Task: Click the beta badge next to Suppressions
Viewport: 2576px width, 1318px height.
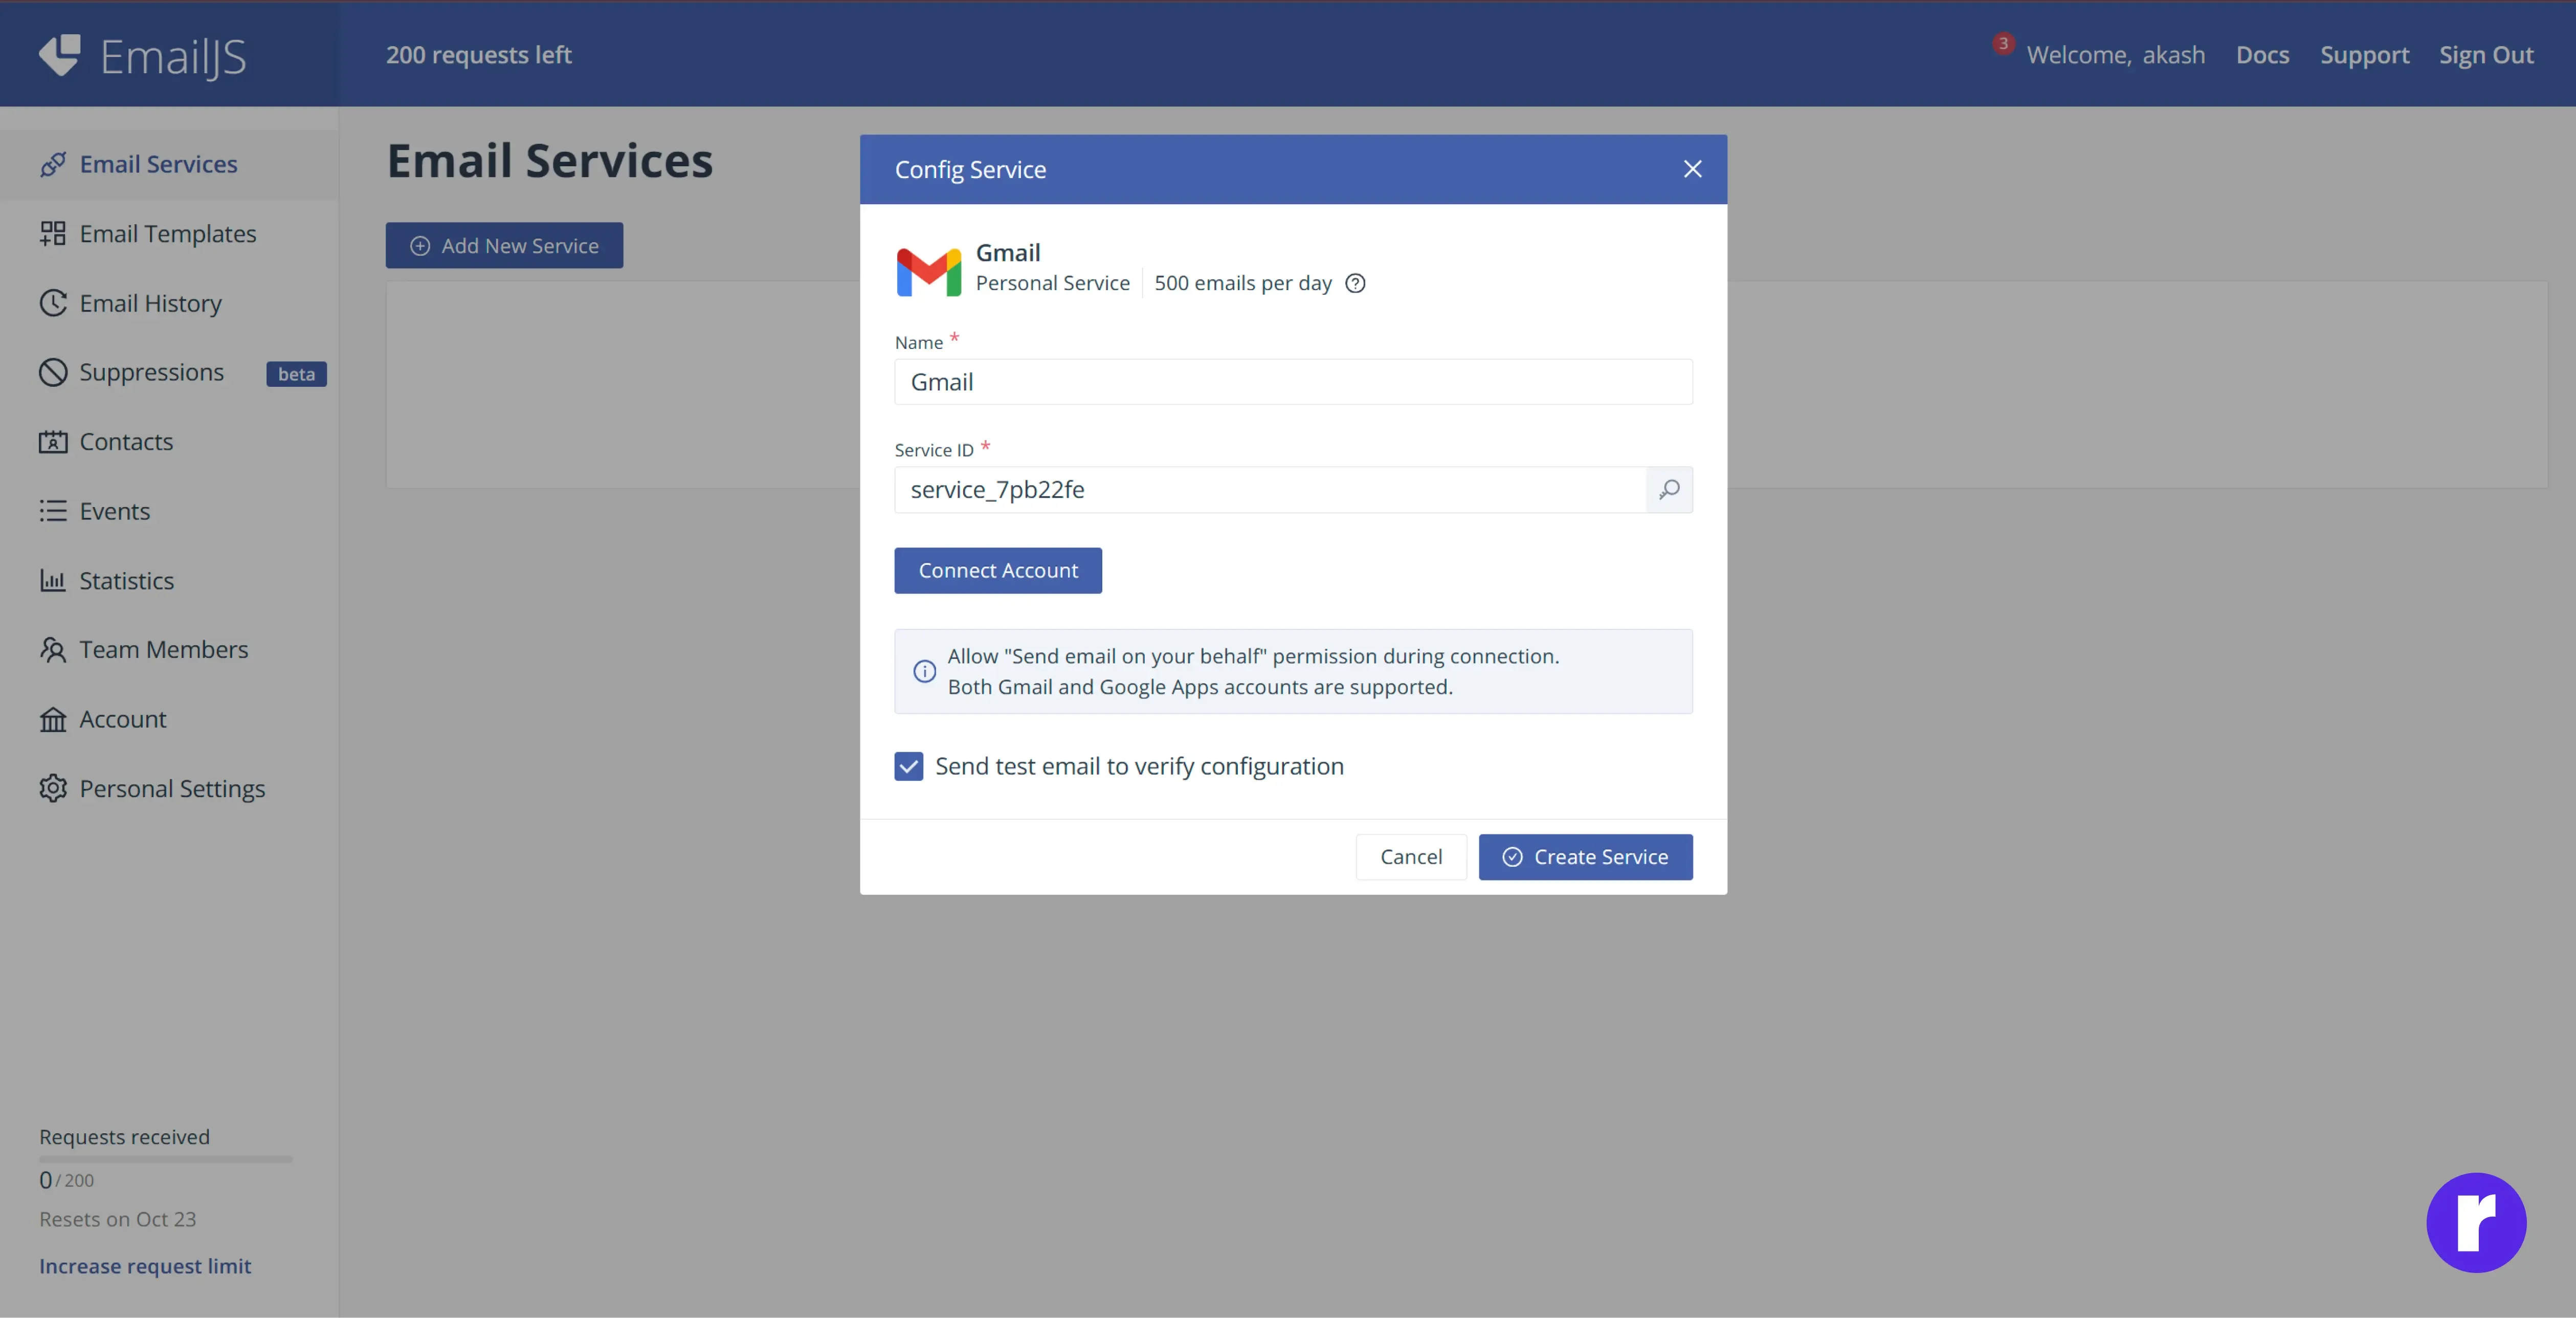Action: coord(296,374)
